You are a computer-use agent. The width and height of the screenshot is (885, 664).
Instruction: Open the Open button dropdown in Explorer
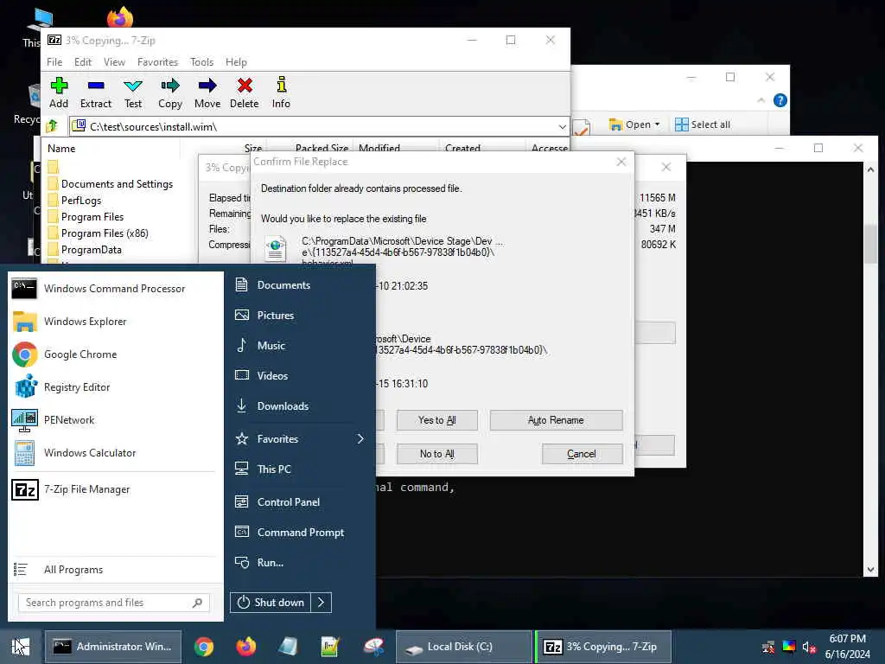657,124
